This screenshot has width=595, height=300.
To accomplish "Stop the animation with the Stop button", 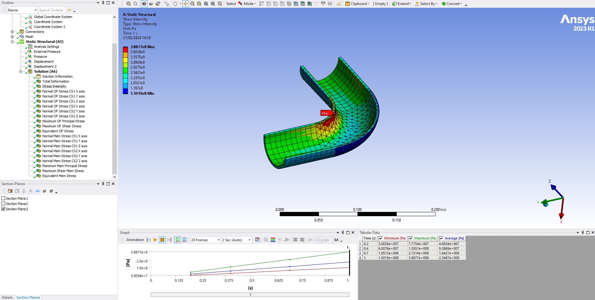I will [162, 240].
